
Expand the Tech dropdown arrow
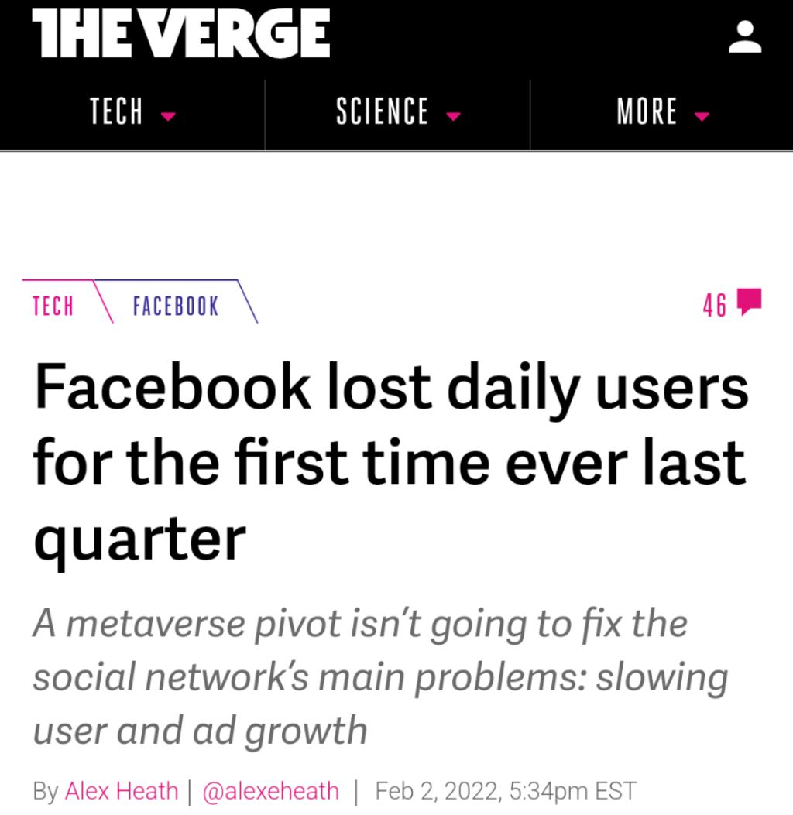click(167, 117)
